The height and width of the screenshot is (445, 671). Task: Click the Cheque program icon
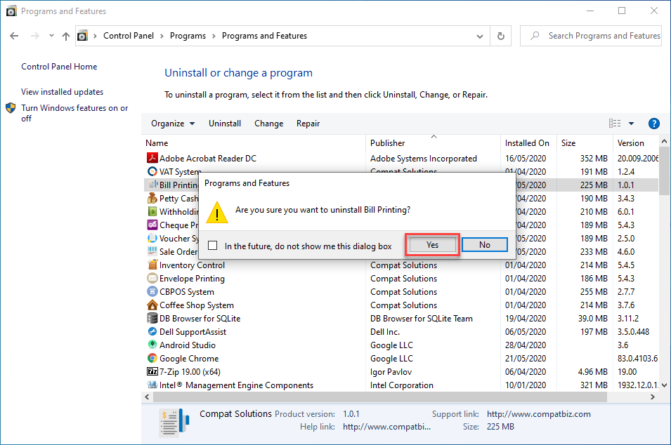(152, 225)
